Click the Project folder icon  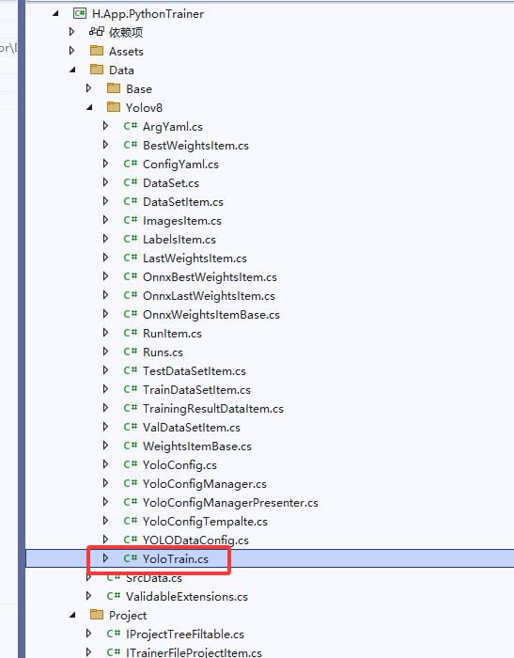click(97, 615)
